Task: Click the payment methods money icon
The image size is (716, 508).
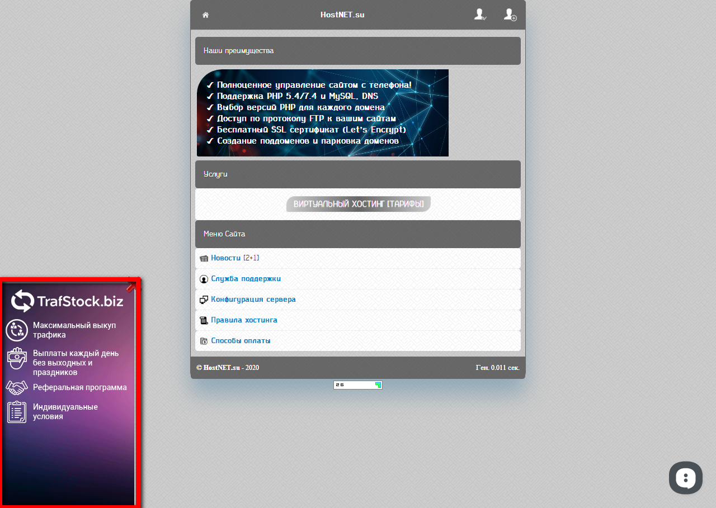Action: click(204, 341)
